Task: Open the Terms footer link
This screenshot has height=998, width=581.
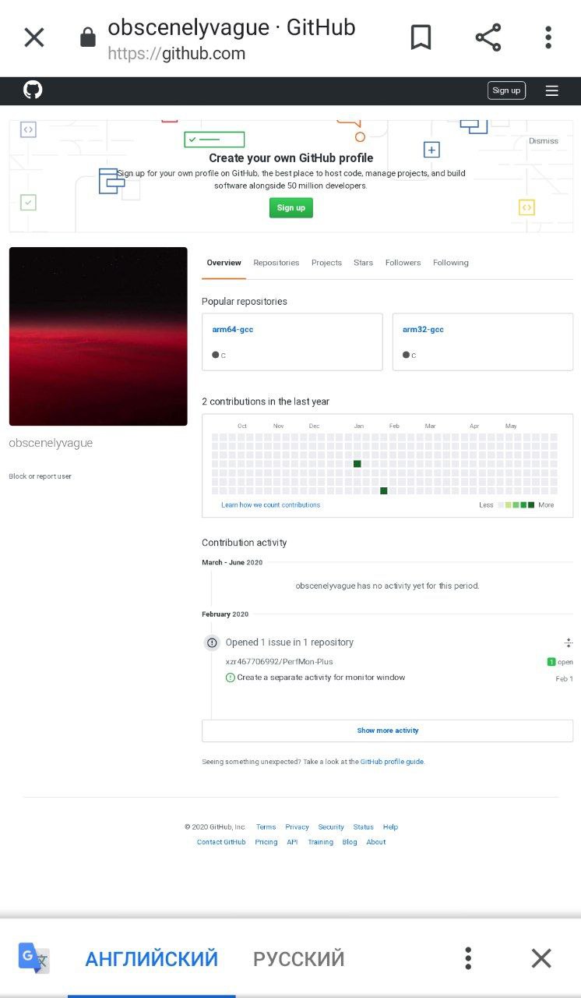Action: pos(266,827)
